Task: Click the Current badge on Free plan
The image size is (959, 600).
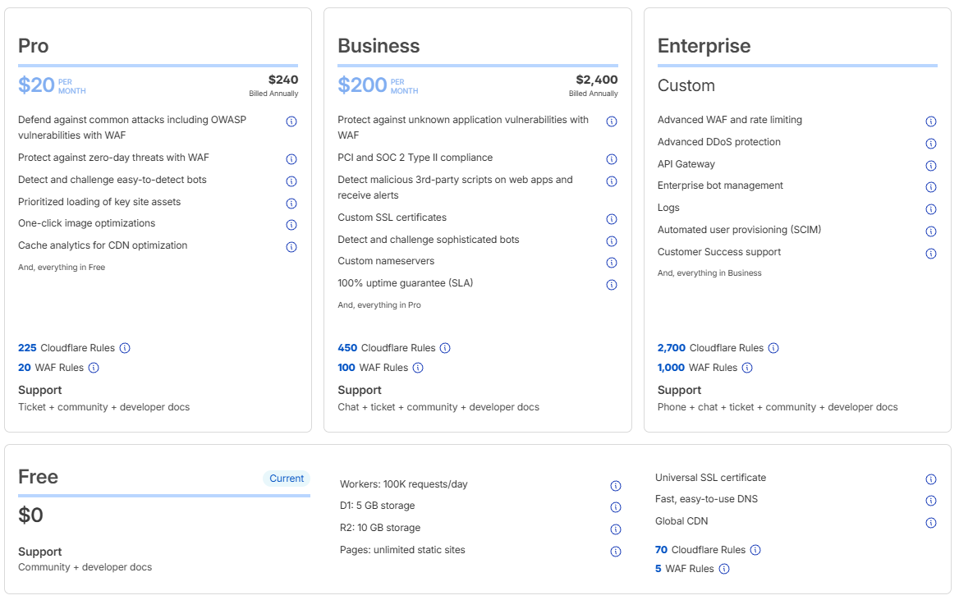Action: tap(287, 479)
